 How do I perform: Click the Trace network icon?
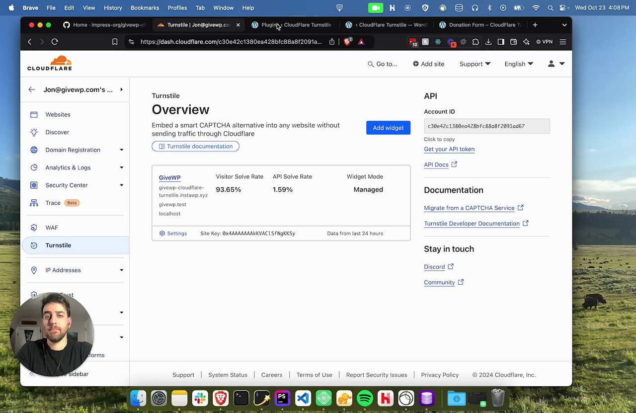pyautogui.click(x=34, y=203)
